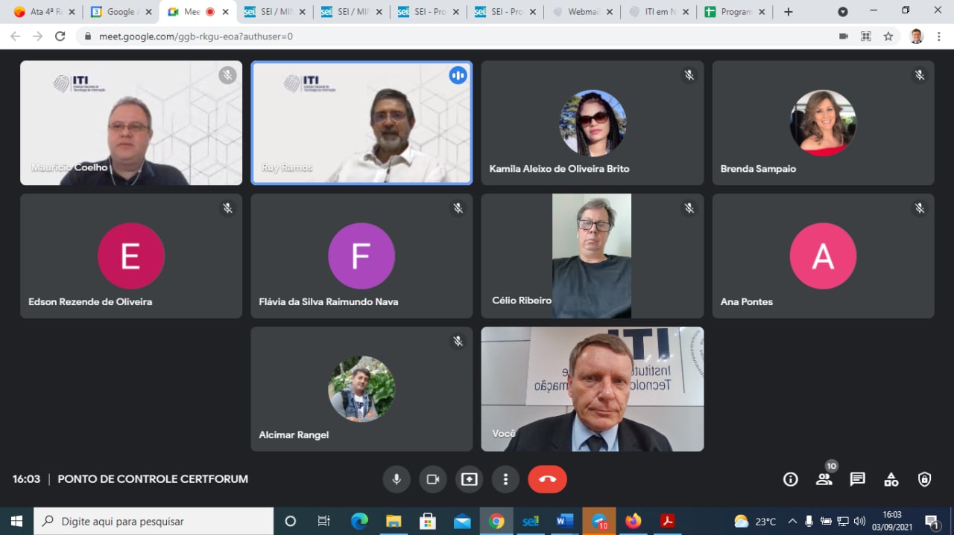
Task: Hang up and leave the call
Action: click(548, 479)
